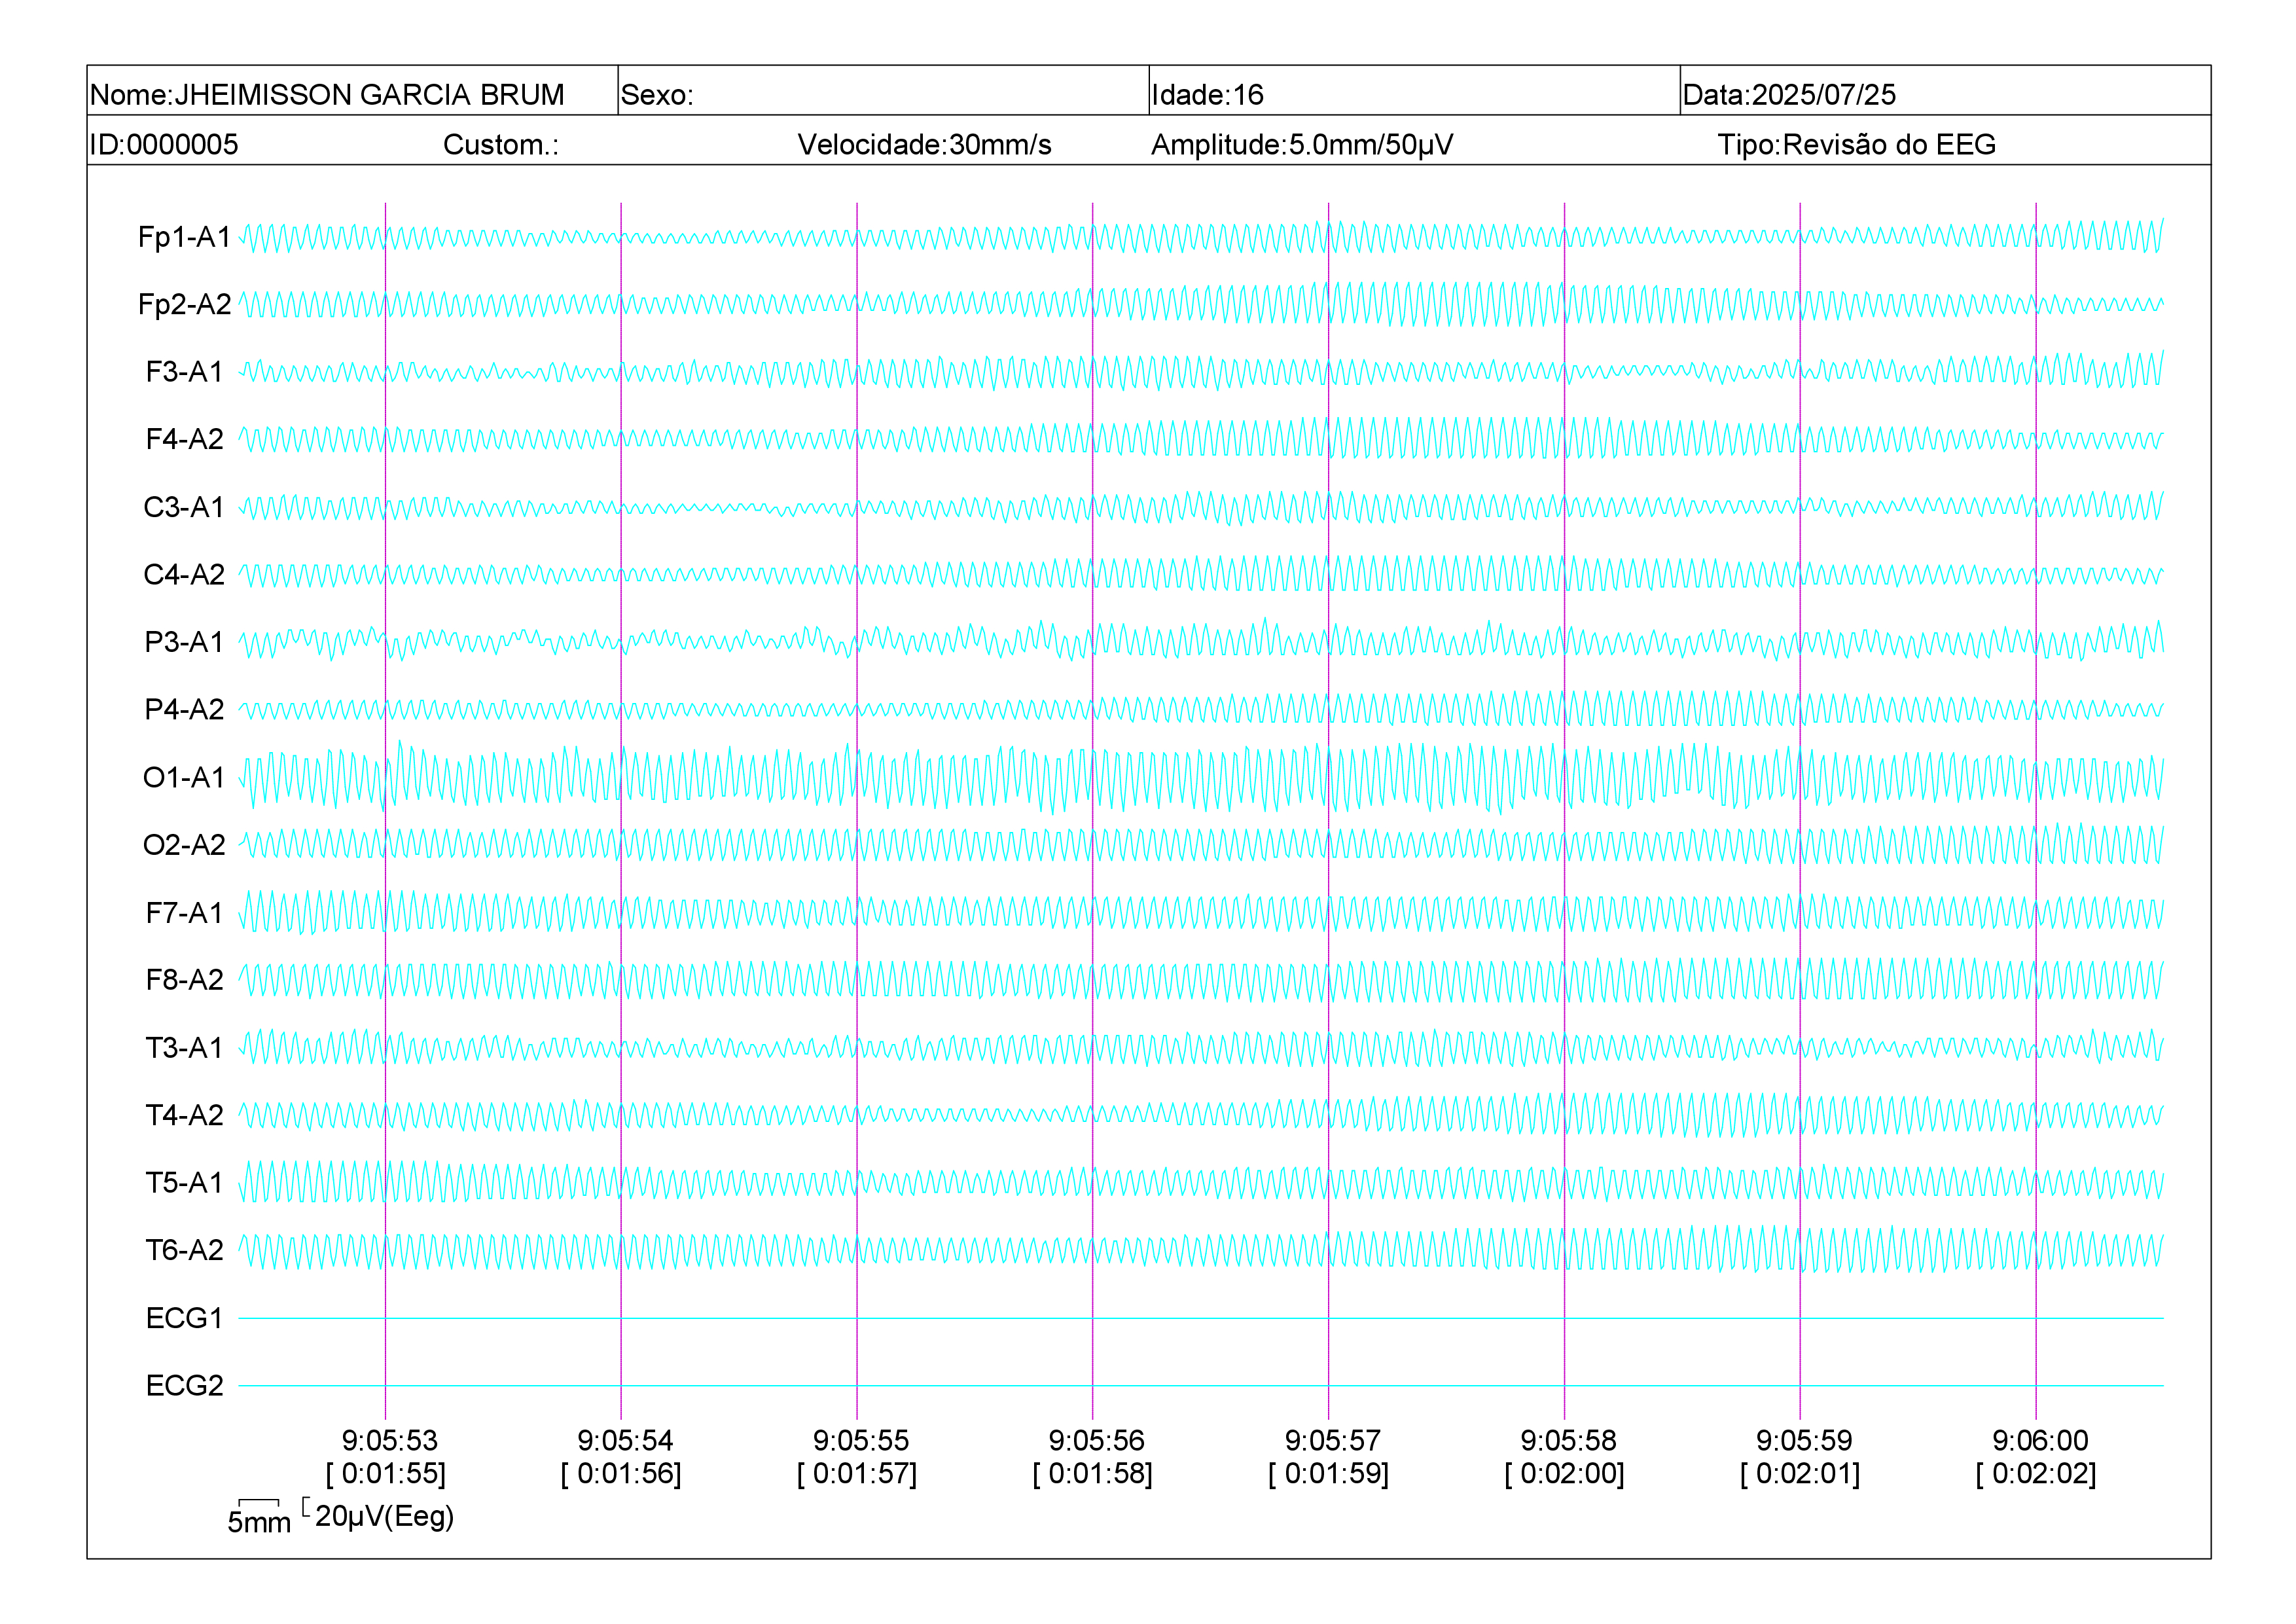The height and width of the screenshot is (1624, 2296).
Task: Click the elapsed time [ 0:01:57]
Action: (x=857, y=1474)
